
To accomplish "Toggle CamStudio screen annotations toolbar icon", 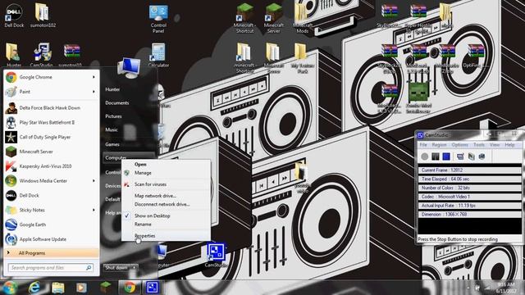I will pyautogui.click(x=460, y=157).
